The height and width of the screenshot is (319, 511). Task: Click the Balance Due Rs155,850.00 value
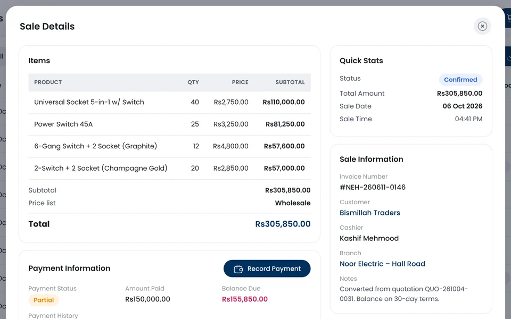tap(245, 299)
